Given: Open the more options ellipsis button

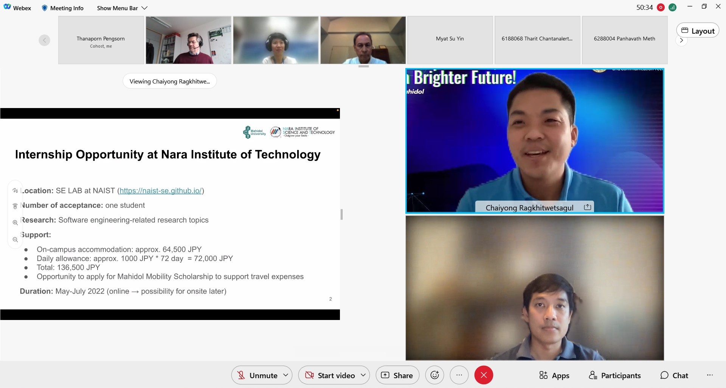Looking at the screenshot, I should click(x=459, y=375).
